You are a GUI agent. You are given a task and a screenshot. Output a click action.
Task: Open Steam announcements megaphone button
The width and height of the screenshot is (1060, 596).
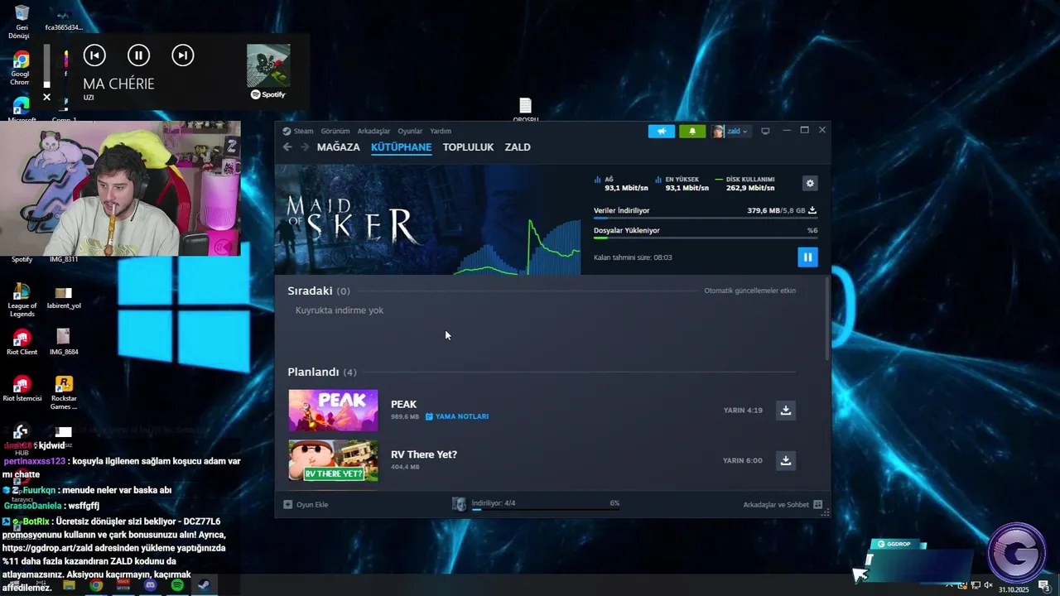(x=662, y=131)
